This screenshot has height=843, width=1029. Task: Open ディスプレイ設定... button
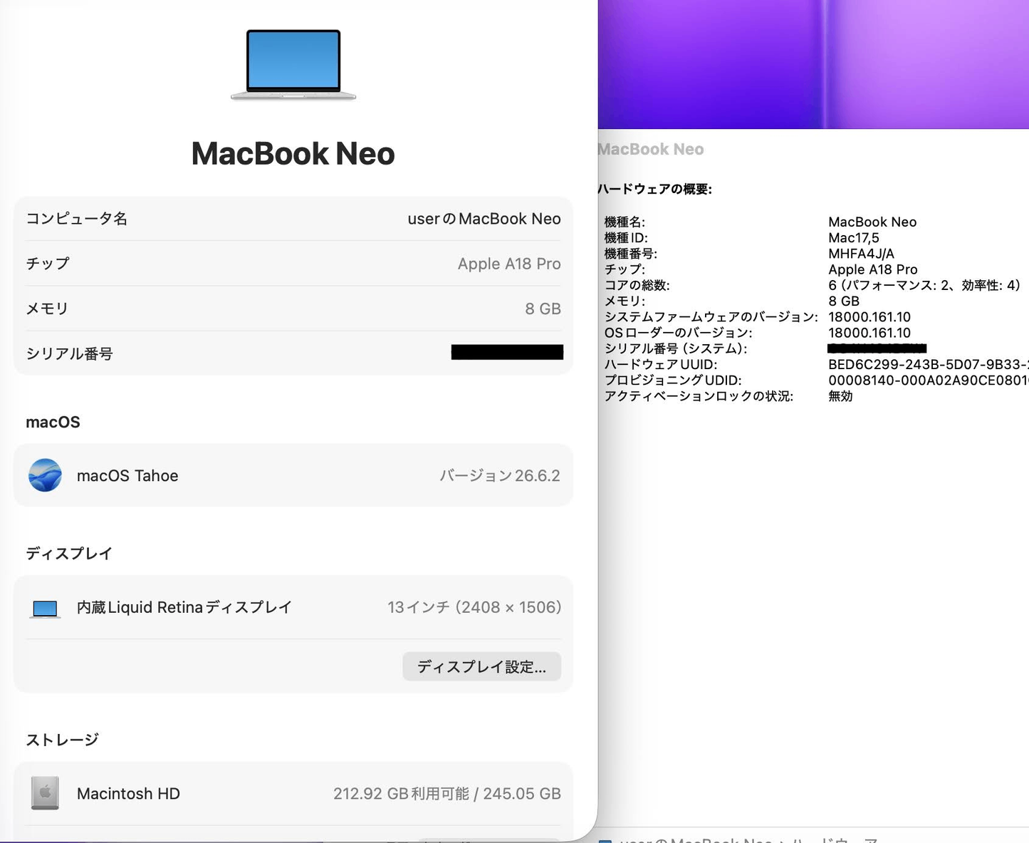pyautogui.click(x=481, y=666)
